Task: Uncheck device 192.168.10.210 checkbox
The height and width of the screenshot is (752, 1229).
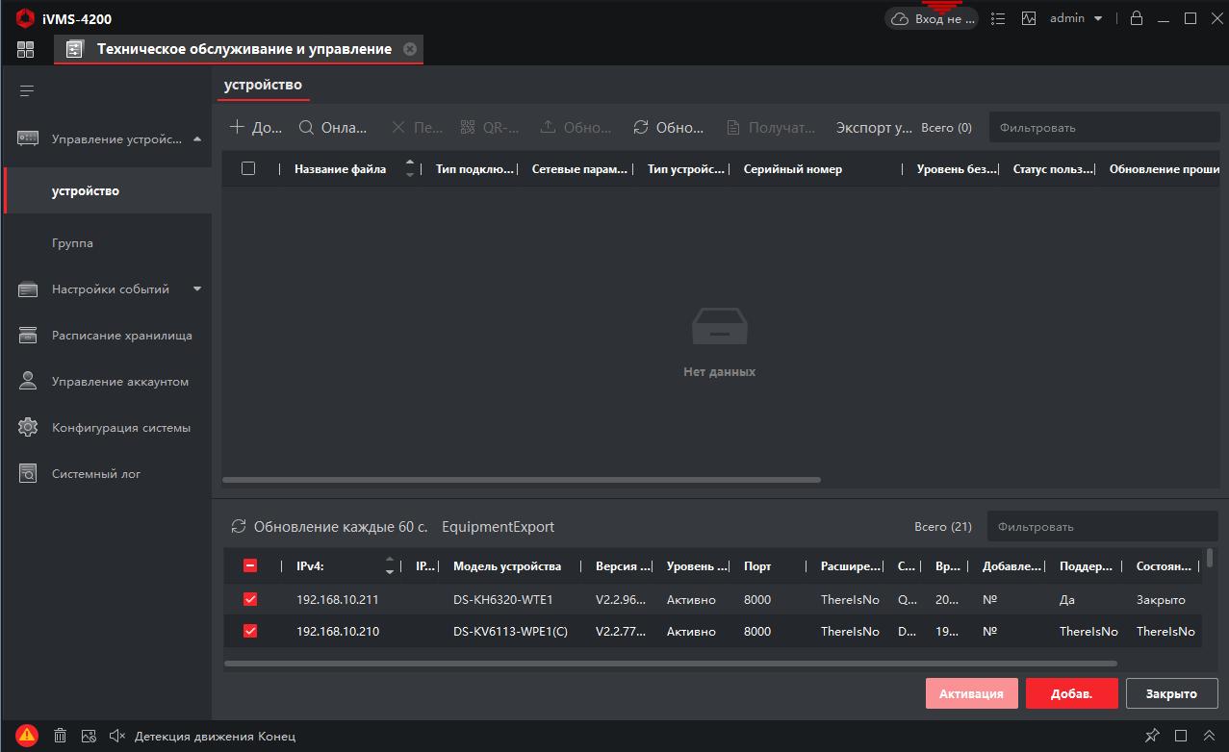Action: (250, 631)
